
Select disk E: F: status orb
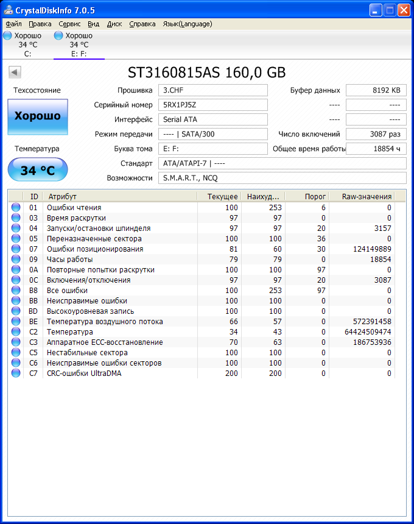[x=58, y=36]
